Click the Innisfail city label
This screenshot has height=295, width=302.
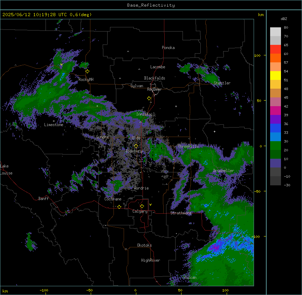coord(145,114)
